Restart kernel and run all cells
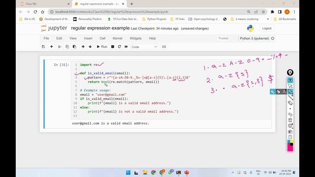 point(126,47)
